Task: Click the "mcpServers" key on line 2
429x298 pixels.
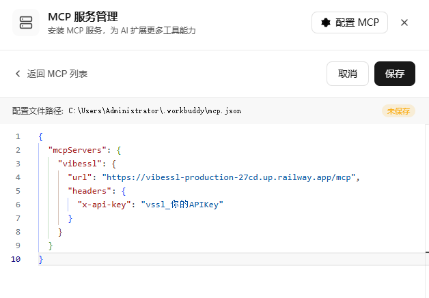Action: point(77,150)
